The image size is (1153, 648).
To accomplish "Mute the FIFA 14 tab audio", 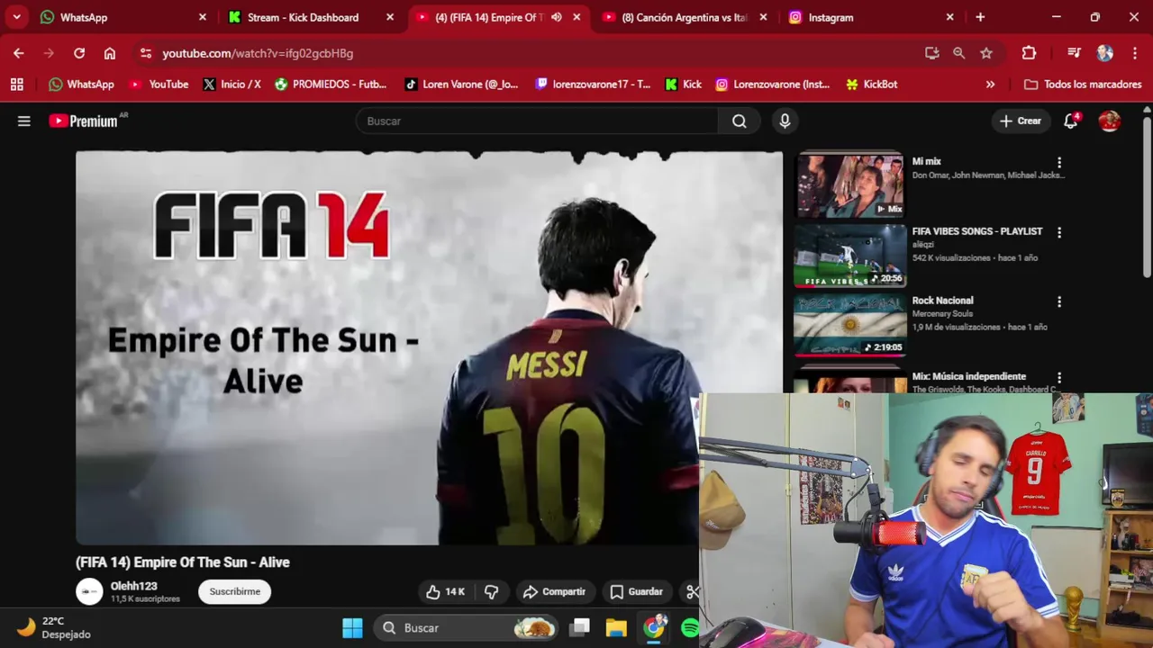I will pyautogui.click(x=557, y=17).
